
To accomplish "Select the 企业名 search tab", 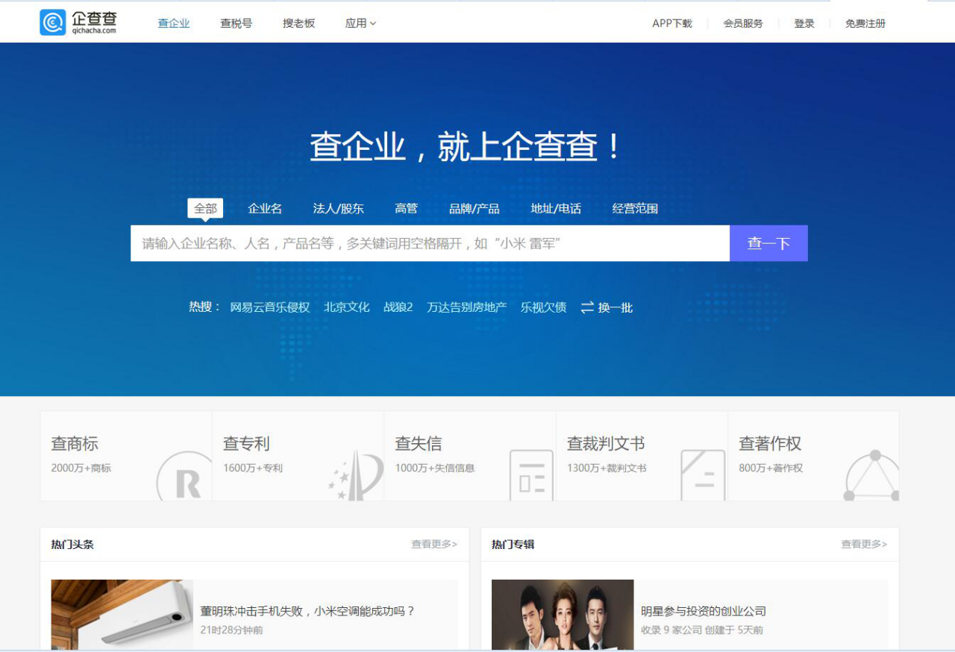I will [265, 209].
